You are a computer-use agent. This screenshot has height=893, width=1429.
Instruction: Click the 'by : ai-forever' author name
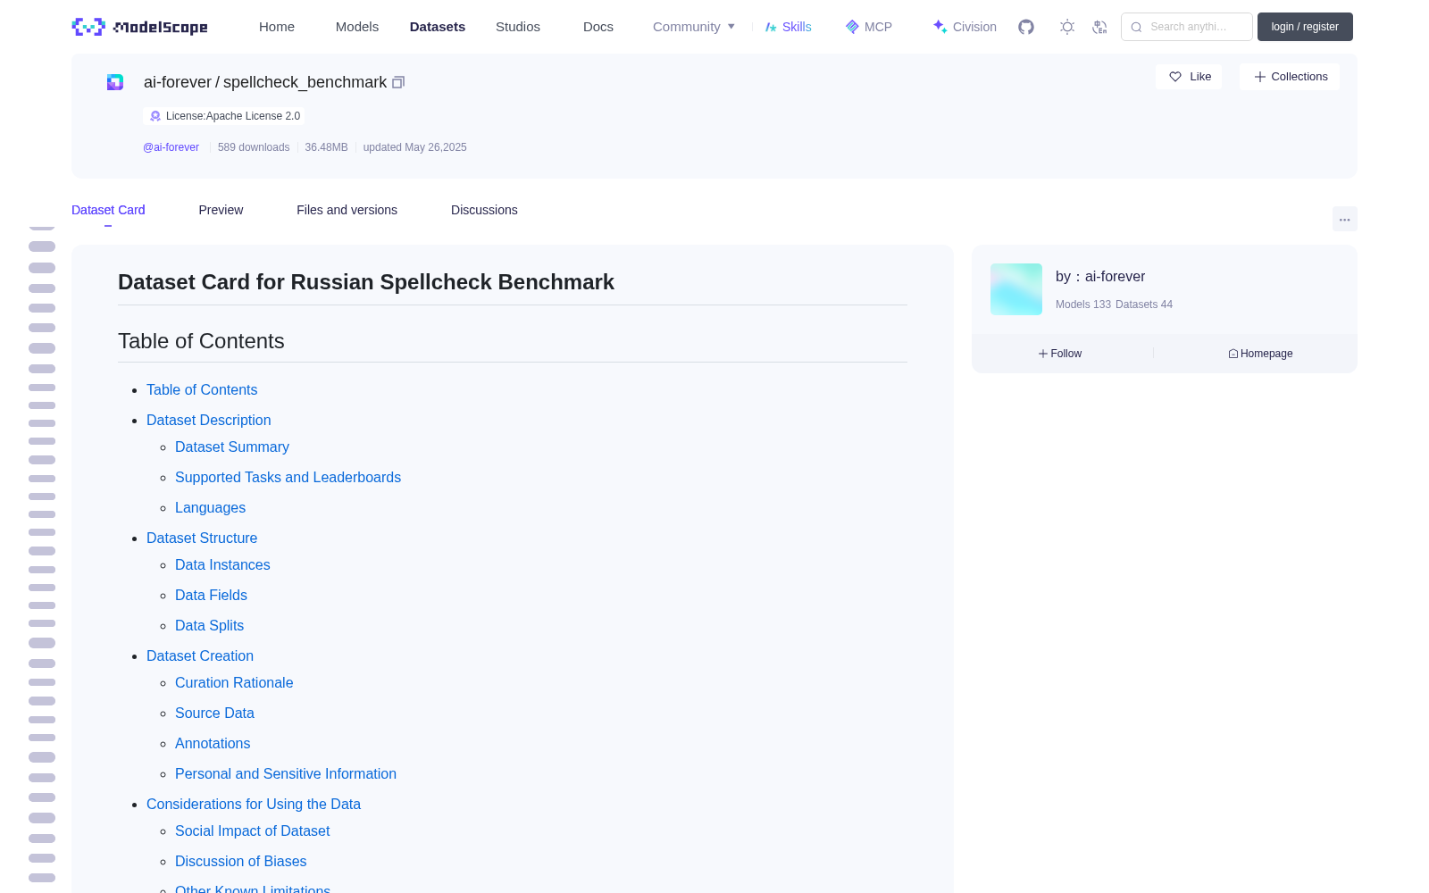tap(1100, 277)
